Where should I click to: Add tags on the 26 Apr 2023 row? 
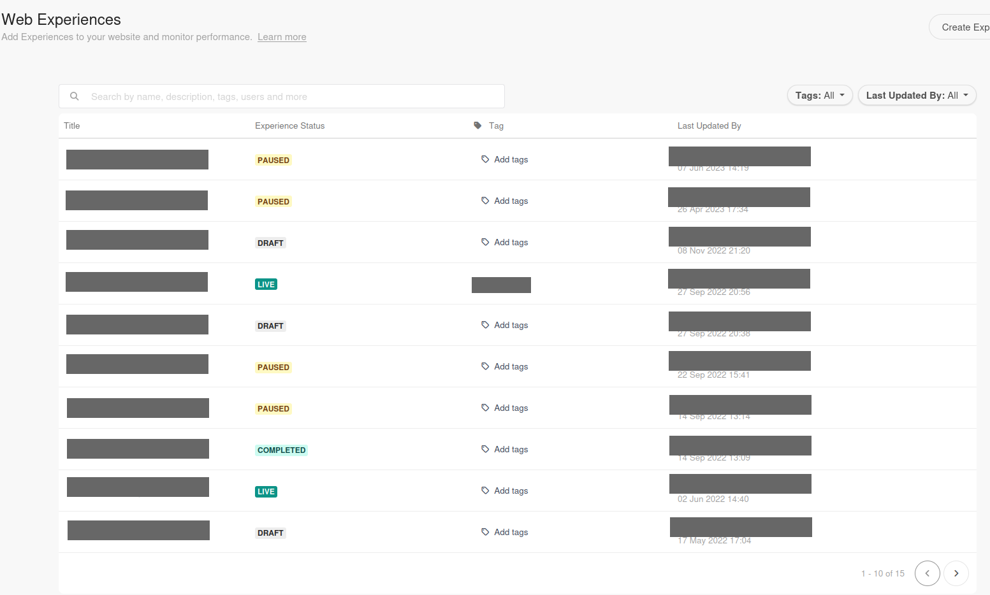coord(505,201)
